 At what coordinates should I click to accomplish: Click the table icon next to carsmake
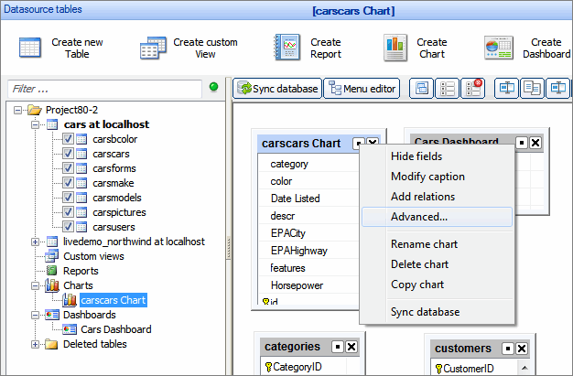pos(81,183)
